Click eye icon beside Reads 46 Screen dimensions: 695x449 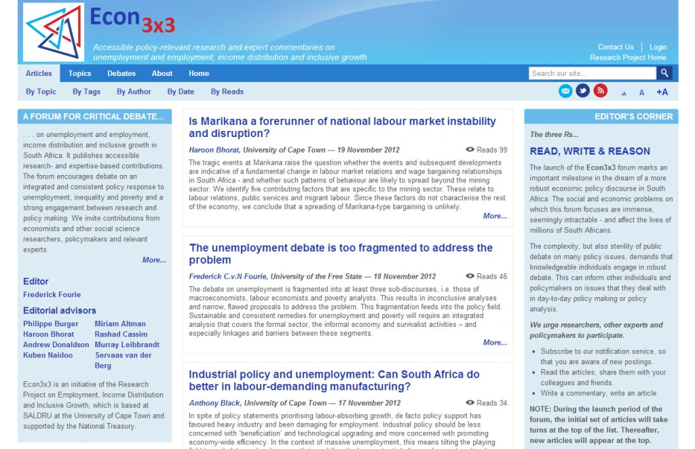point(470,276)
